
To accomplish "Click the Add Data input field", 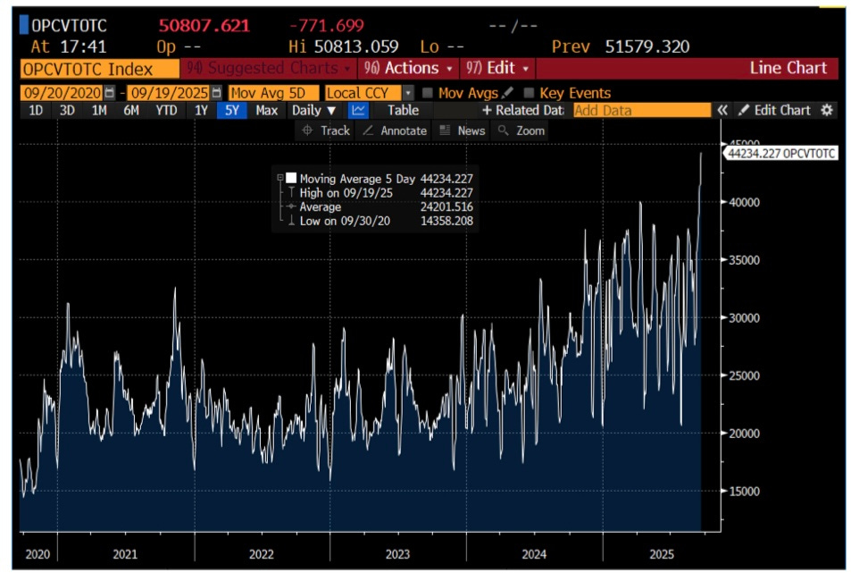I will pos(642,110).
